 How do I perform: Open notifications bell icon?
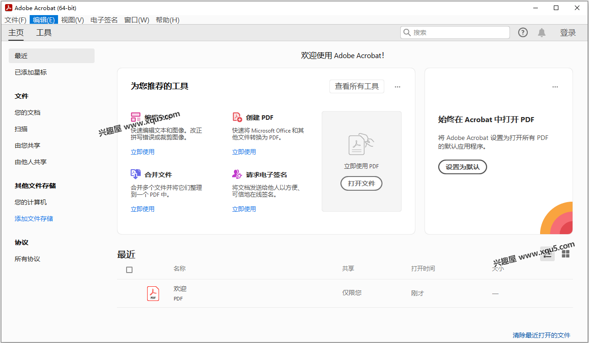pyautogui.click(x=541, y=32)
